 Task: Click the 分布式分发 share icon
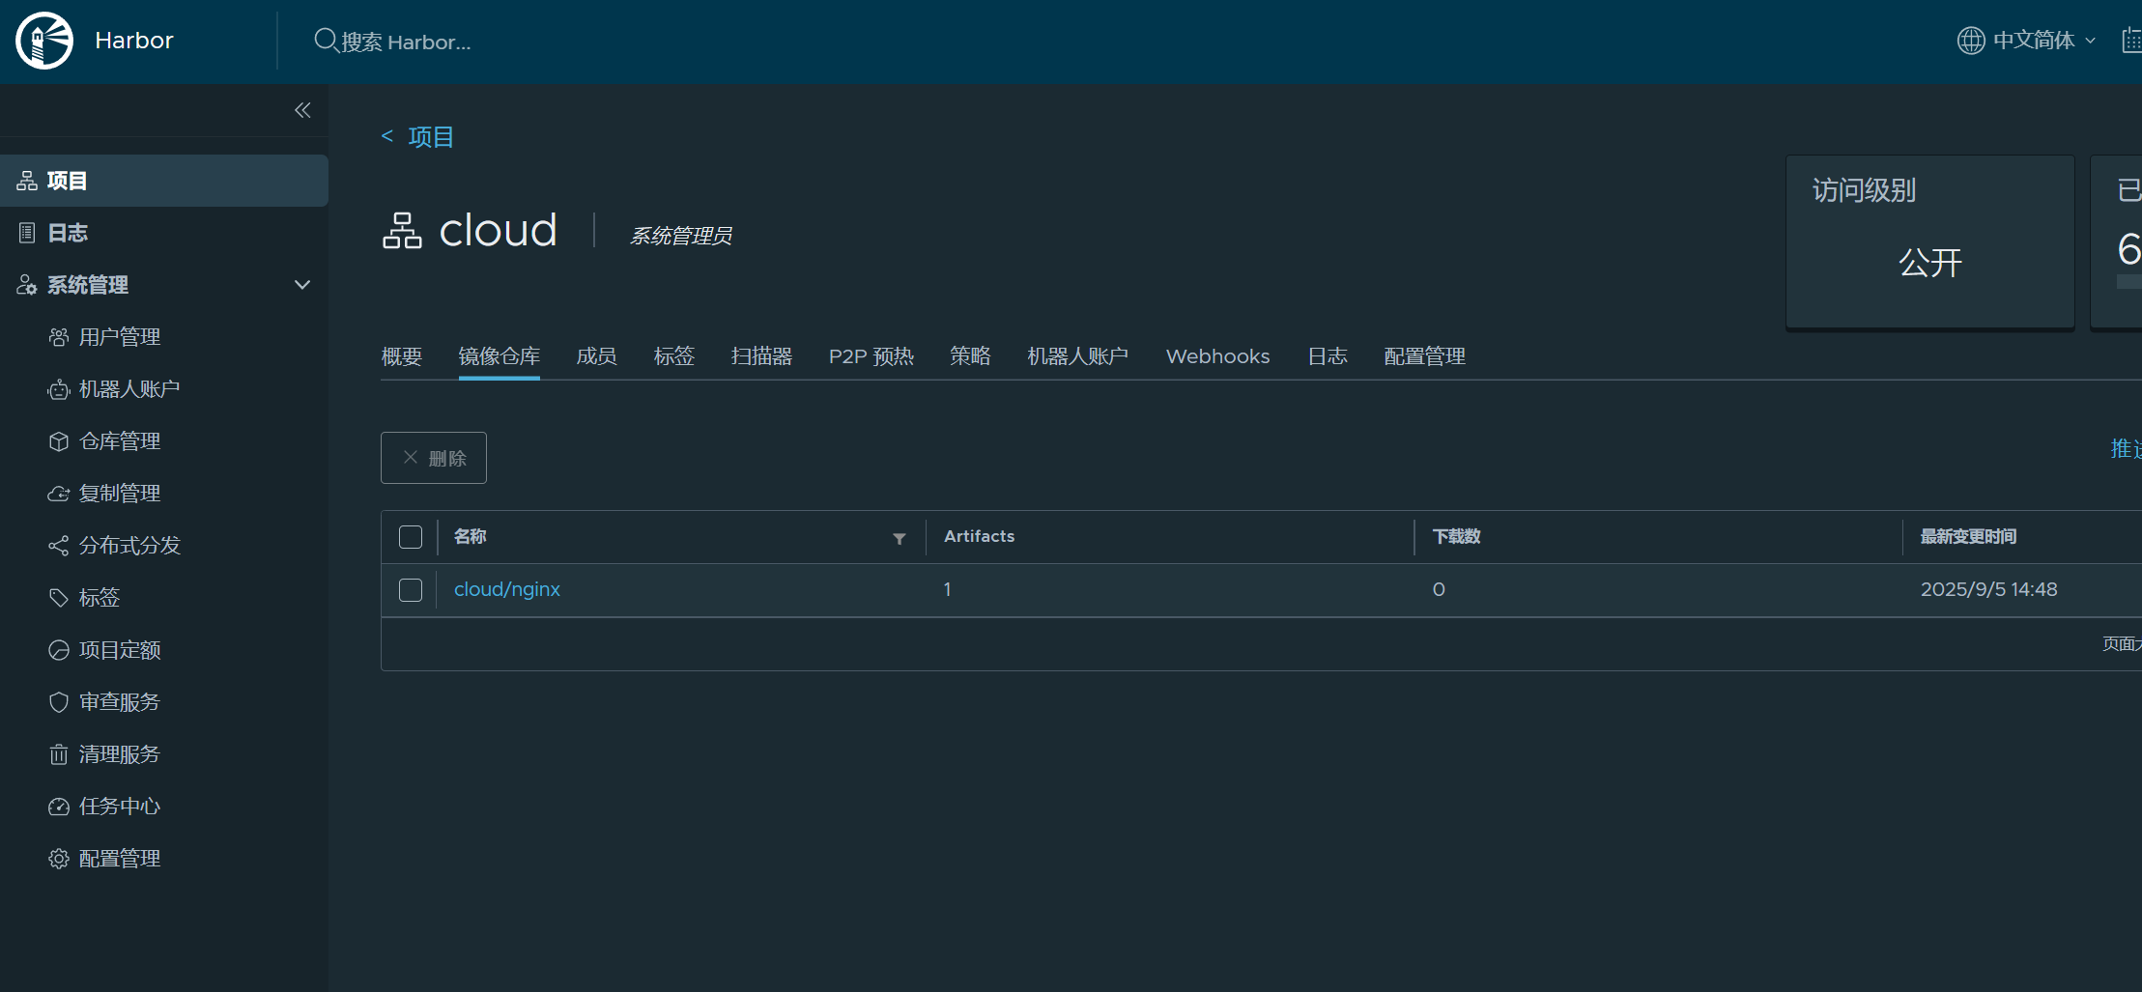(x=59, y=546)
